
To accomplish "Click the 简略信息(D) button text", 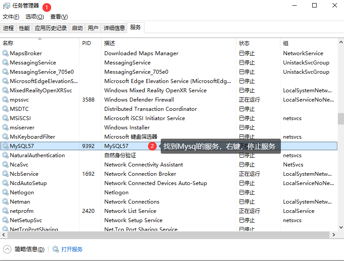I will coord(29,249).
